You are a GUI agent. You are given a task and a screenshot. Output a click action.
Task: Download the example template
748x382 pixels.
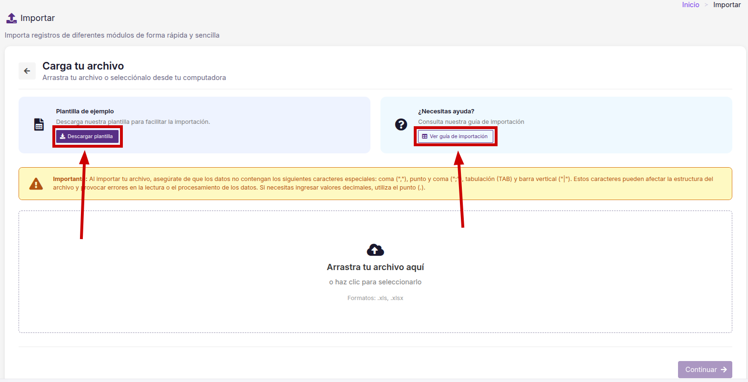tap(87, 136)
